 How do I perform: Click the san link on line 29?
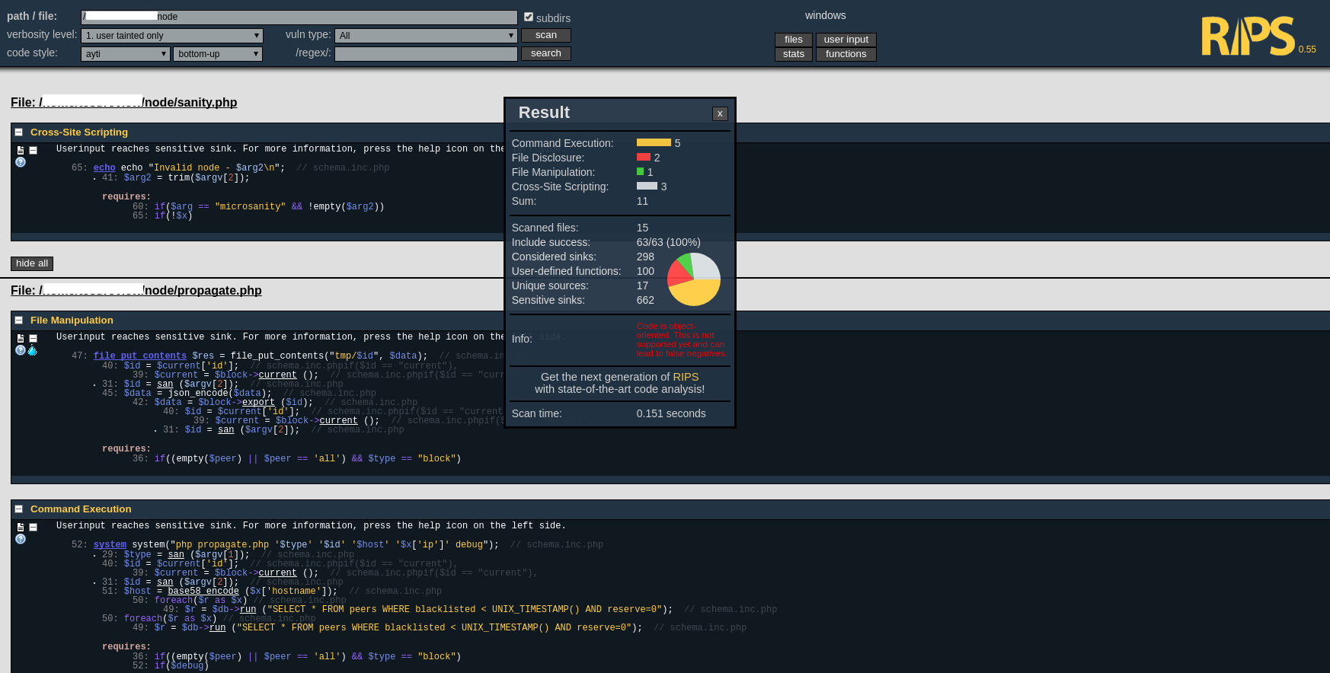pyautogui.click(x=176, y=554)
